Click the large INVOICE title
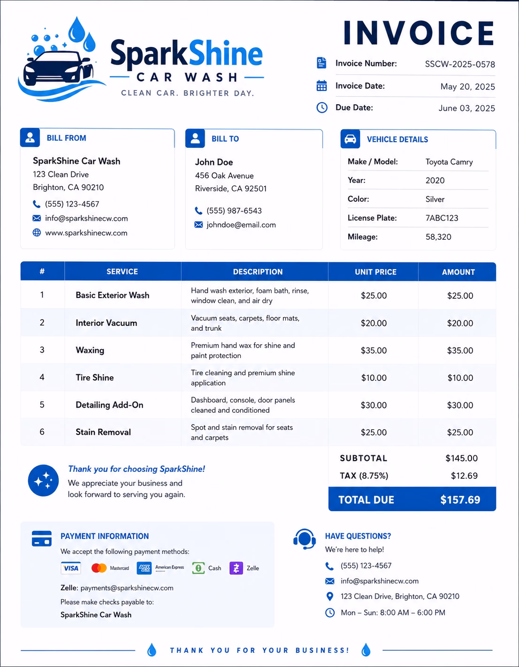The image size is (519, 667). coord(419,33)
